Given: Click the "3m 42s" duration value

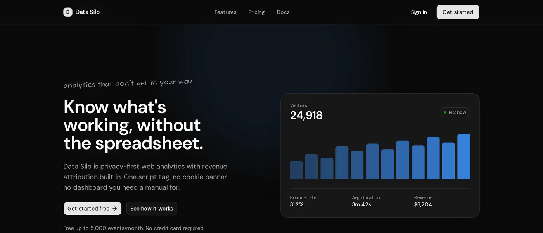Looking at the screenshot, I should pyautogui.click(x=362, y=204).
